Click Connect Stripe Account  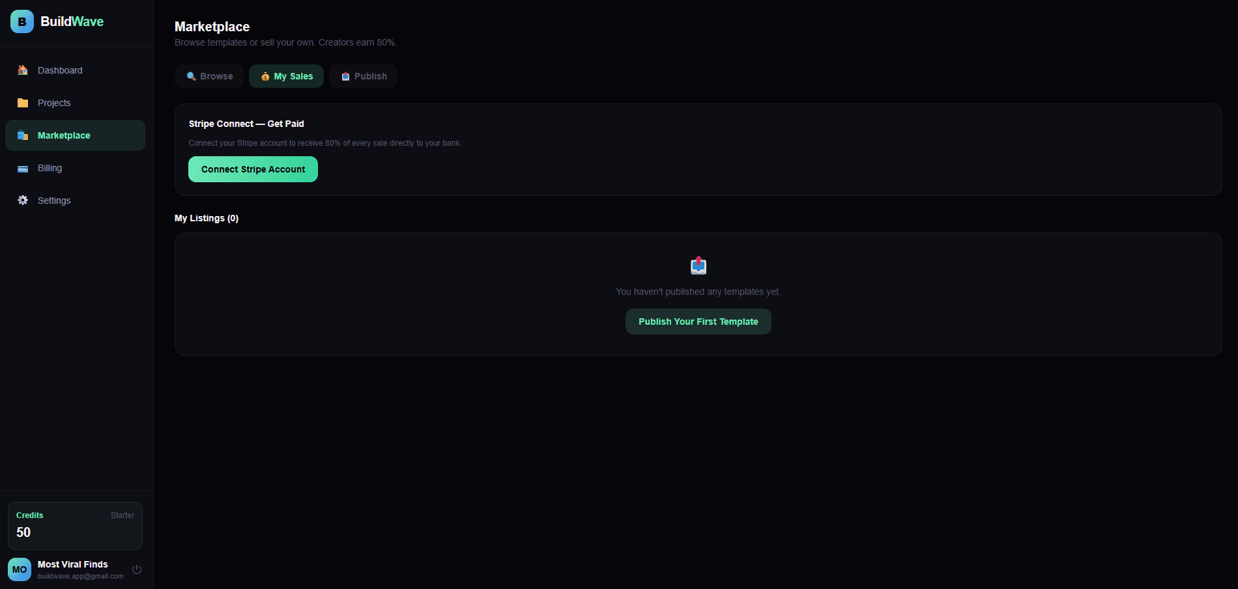(x=253, y=169)
